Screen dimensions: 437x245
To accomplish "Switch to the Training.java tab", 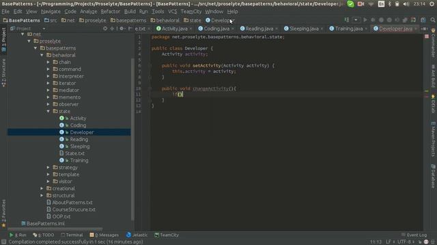I will pos(349,29).
